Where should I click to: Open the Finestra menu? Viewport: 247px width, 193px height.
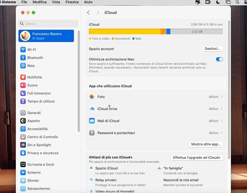72,2
